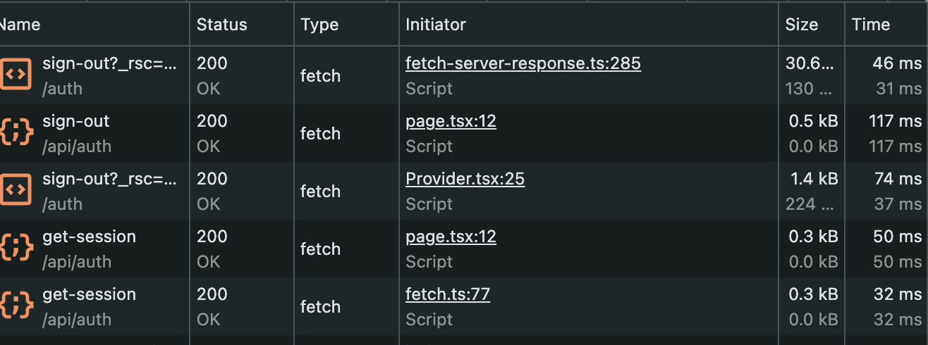
Task: Sort requests by the Size column header
Action: click(x=802, y=25)
